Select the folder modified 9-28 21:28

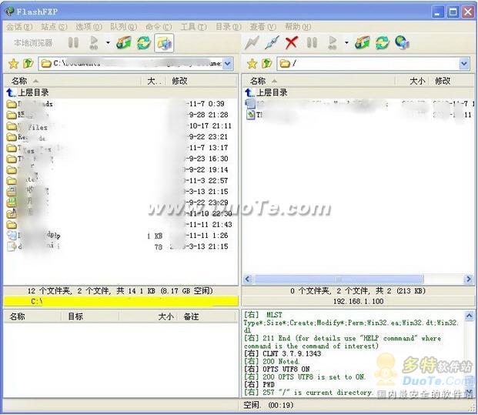[121, 115]
